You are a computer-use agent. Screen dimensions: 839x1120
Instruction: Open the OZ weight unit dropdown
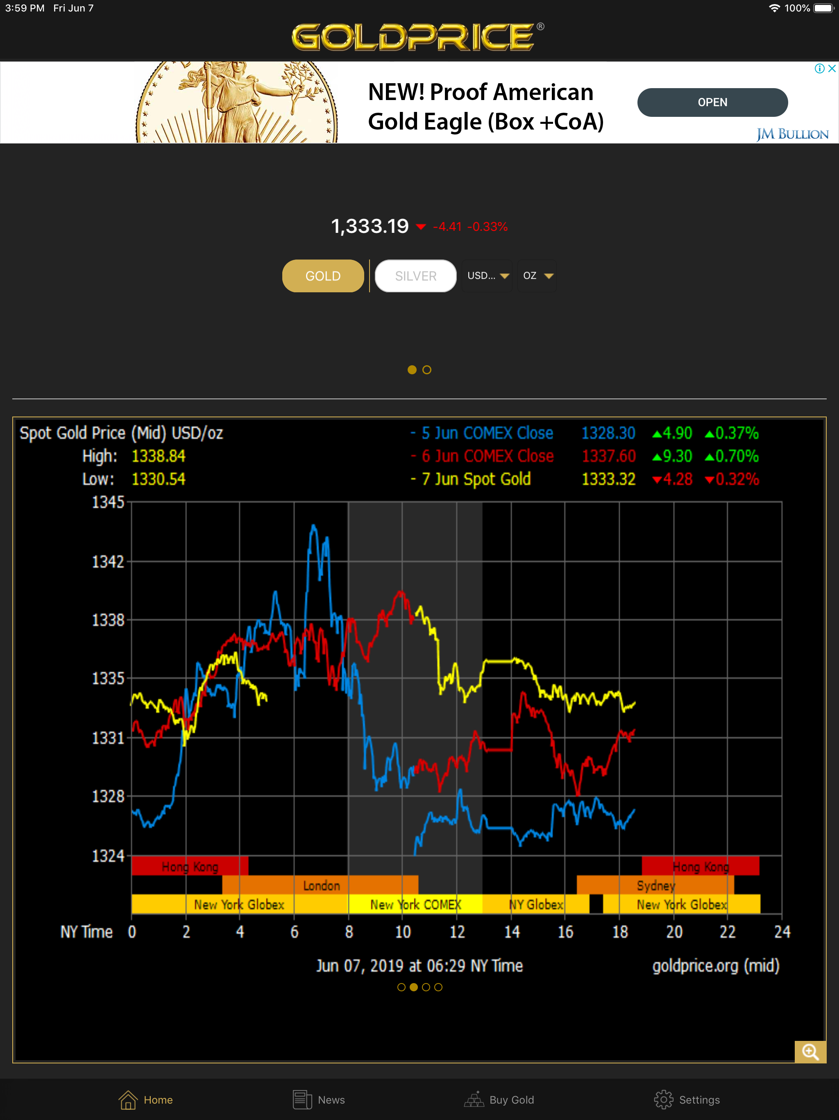(x=537, y=276)
